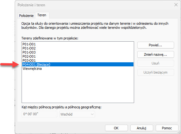
Task: Open help with the Pomoc button
Action: tap(167, 128)
